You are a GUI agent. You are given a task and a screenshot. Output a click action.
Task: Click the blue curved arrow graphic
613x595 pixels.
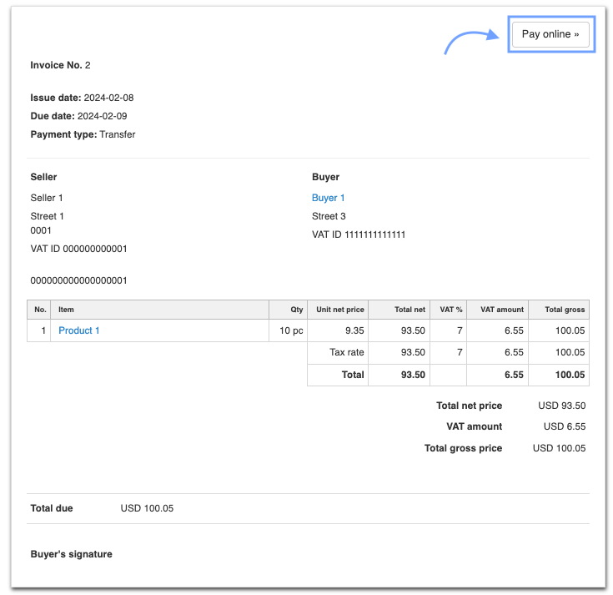point(470,42)
